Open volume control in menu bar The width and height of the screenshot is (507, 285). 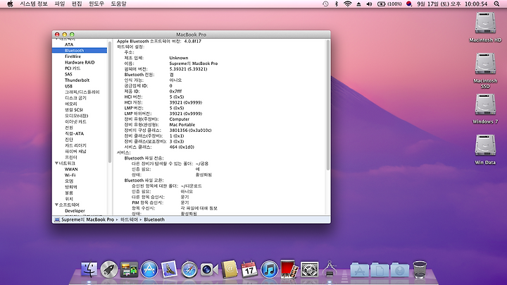click(369, 4)
